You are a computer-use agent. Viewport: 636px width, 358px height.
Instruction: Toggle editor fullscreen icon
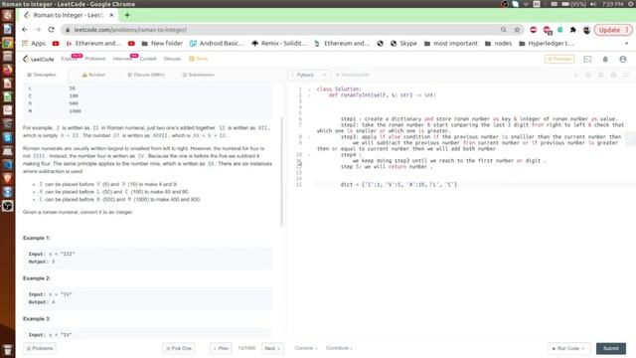tap(626, 76)
